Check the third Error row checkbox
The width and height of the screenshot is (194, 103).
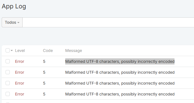(8, 83)
